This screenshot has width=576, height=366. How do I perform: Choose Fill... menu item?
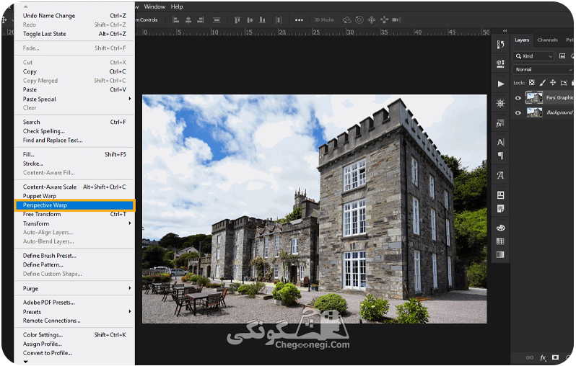(x=74, y=154)
